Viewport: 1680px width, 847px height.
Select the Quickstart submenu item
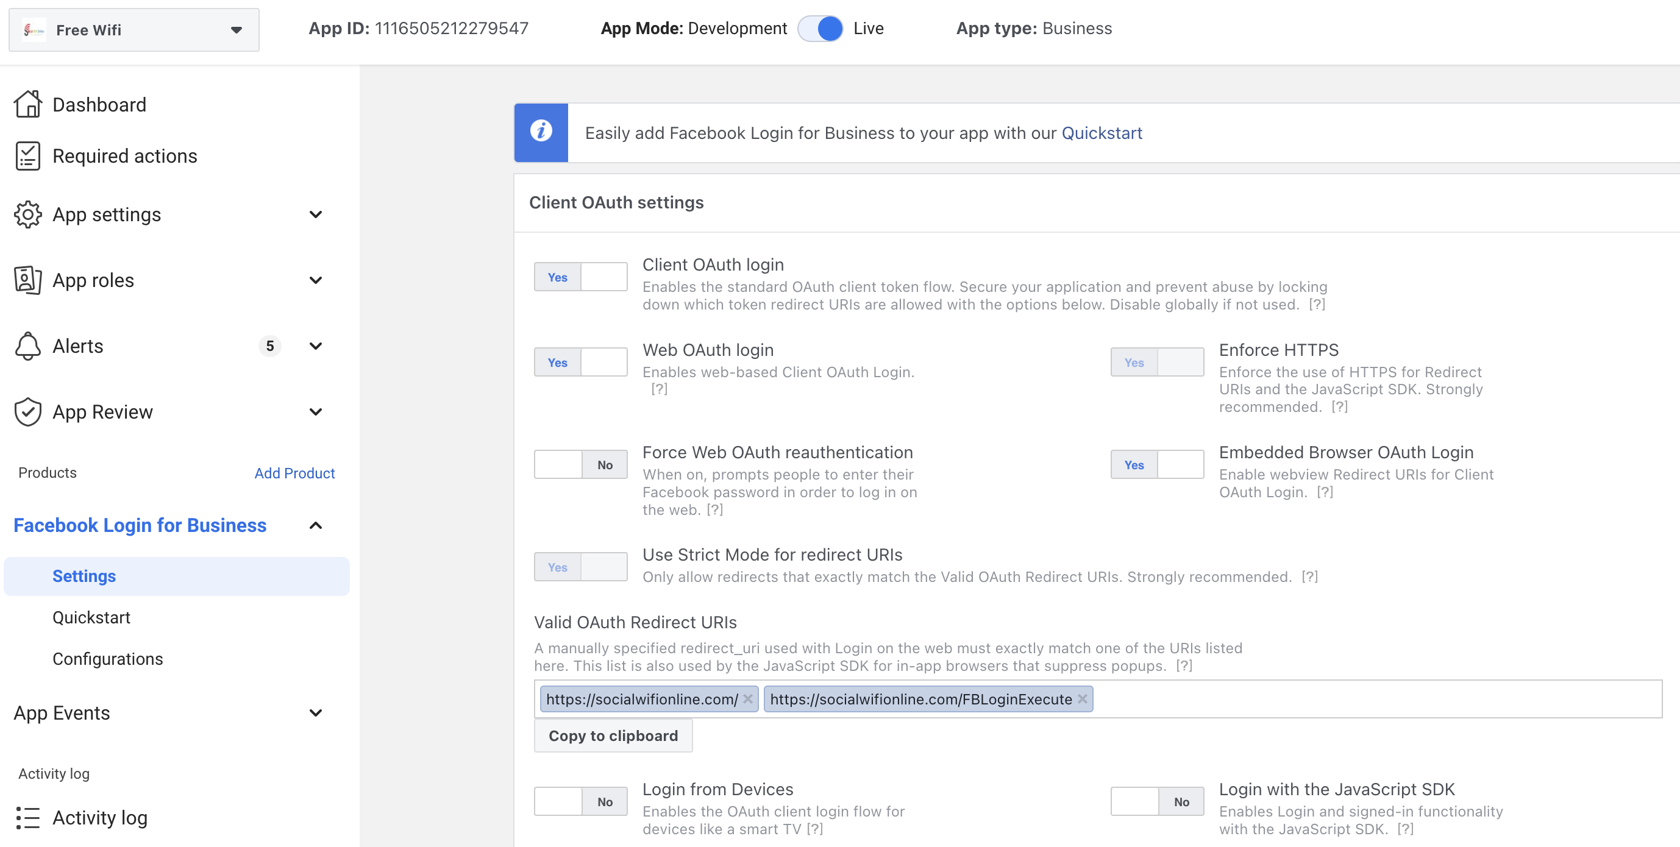click(x=91, y=617)
